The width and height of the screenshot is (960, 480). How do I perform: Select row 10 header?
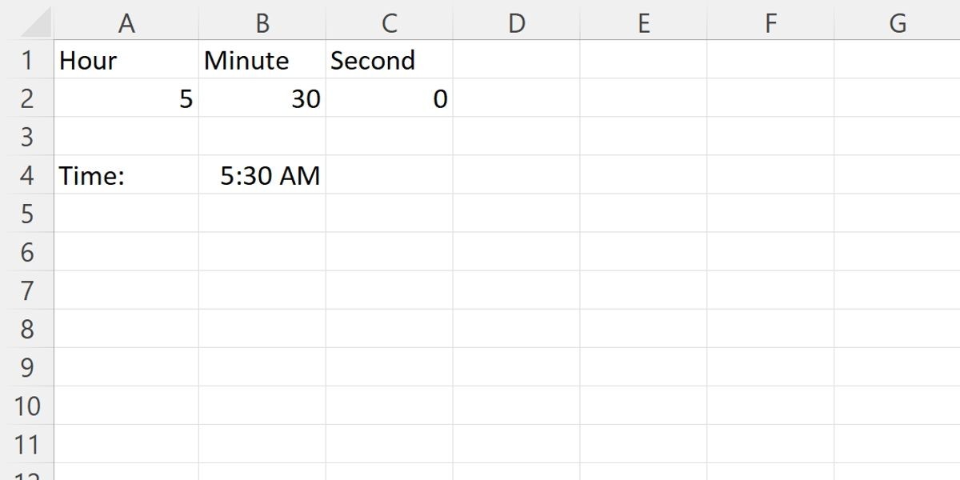pyautogui.click(x=27, y=406)
